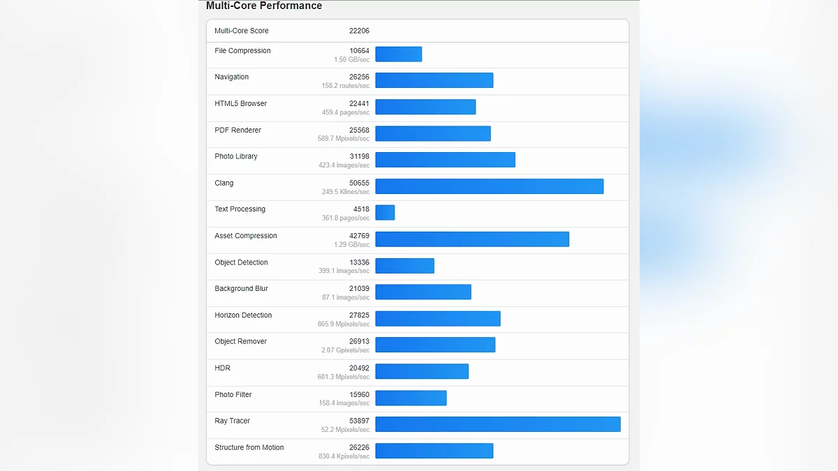Click the Clang performance bar
Image resolution: width=838 pixels, height=471 pixels.
click(x=489, y=186)
